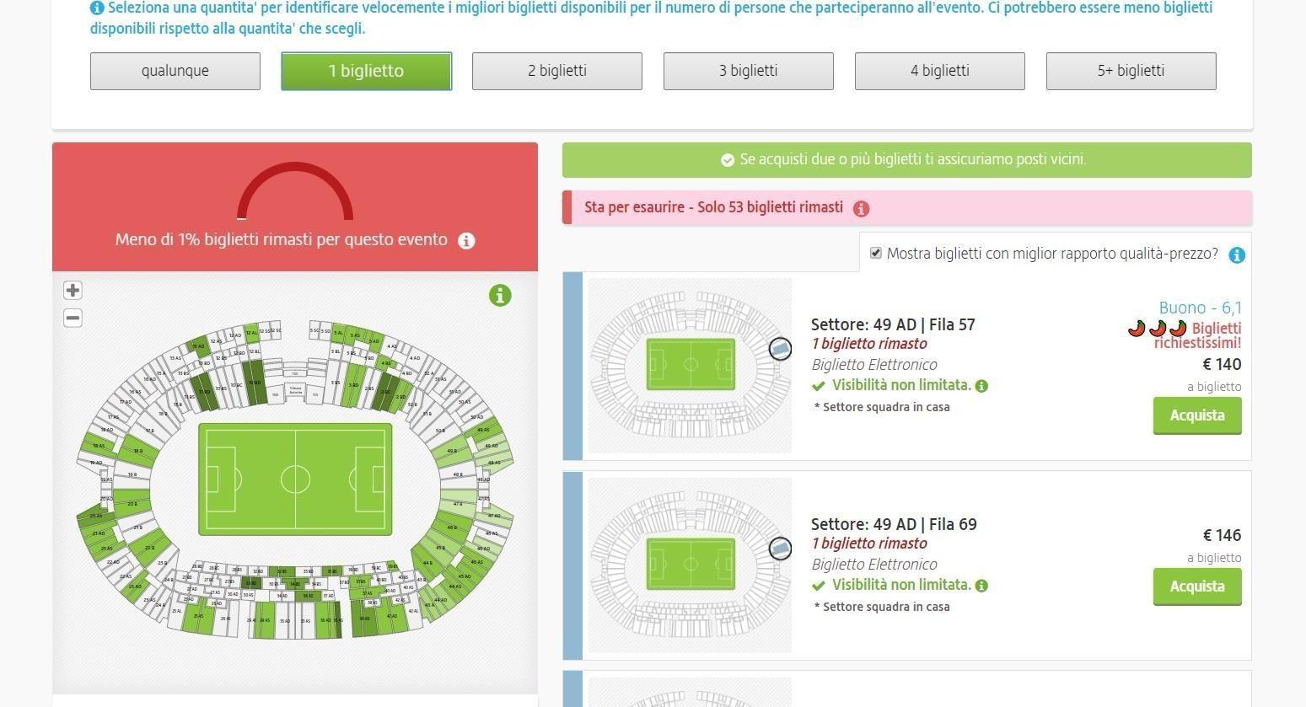Image resolution: width=1306 pixels, height=707 pixels.
Task: Click blue info icon beside the best-value checkbox
Action: point(1237,255)
